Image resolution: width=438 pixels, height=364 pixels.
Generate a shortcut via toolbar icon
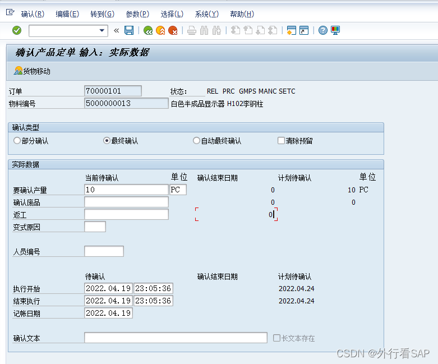pyautogui.click(x=304, y=30)
